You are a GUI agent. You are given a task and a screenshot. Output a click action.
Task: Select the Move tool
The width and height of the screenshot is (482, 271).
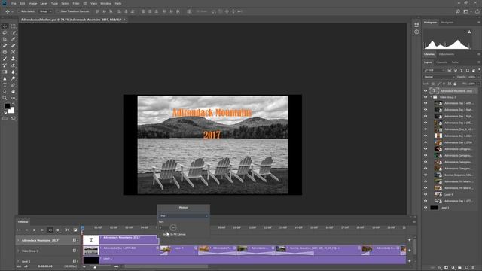click(x=5, y=26)
